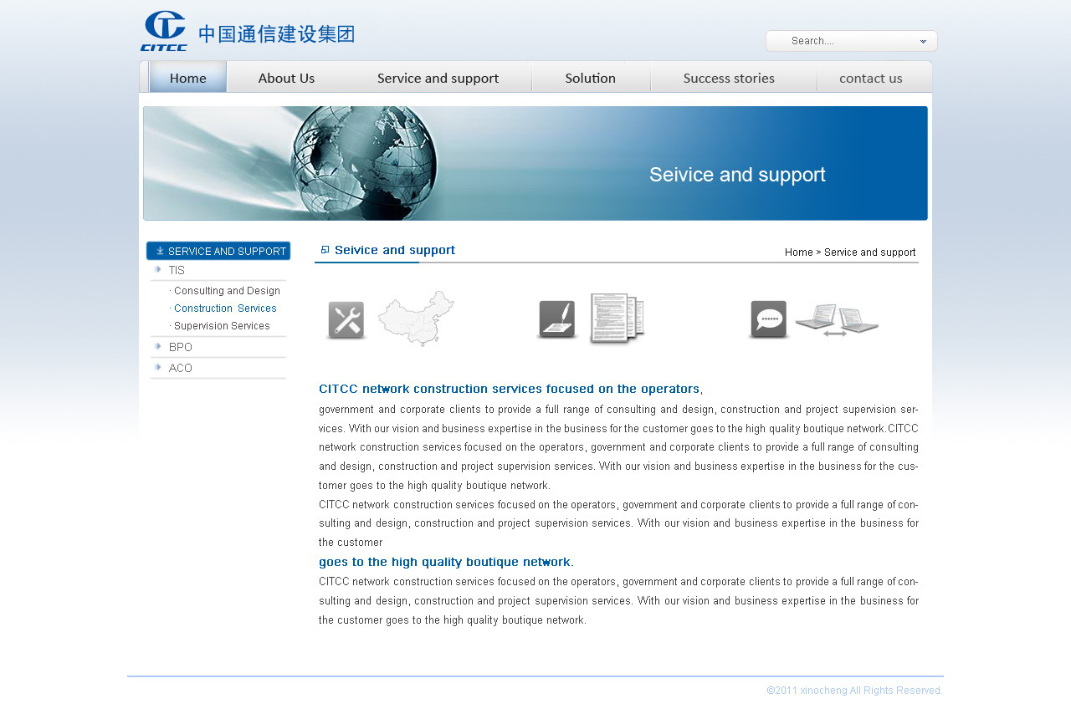The width and height of the screenshot is (1071, 724).
Task: Go to the Home tab
Action: [188, 78]
